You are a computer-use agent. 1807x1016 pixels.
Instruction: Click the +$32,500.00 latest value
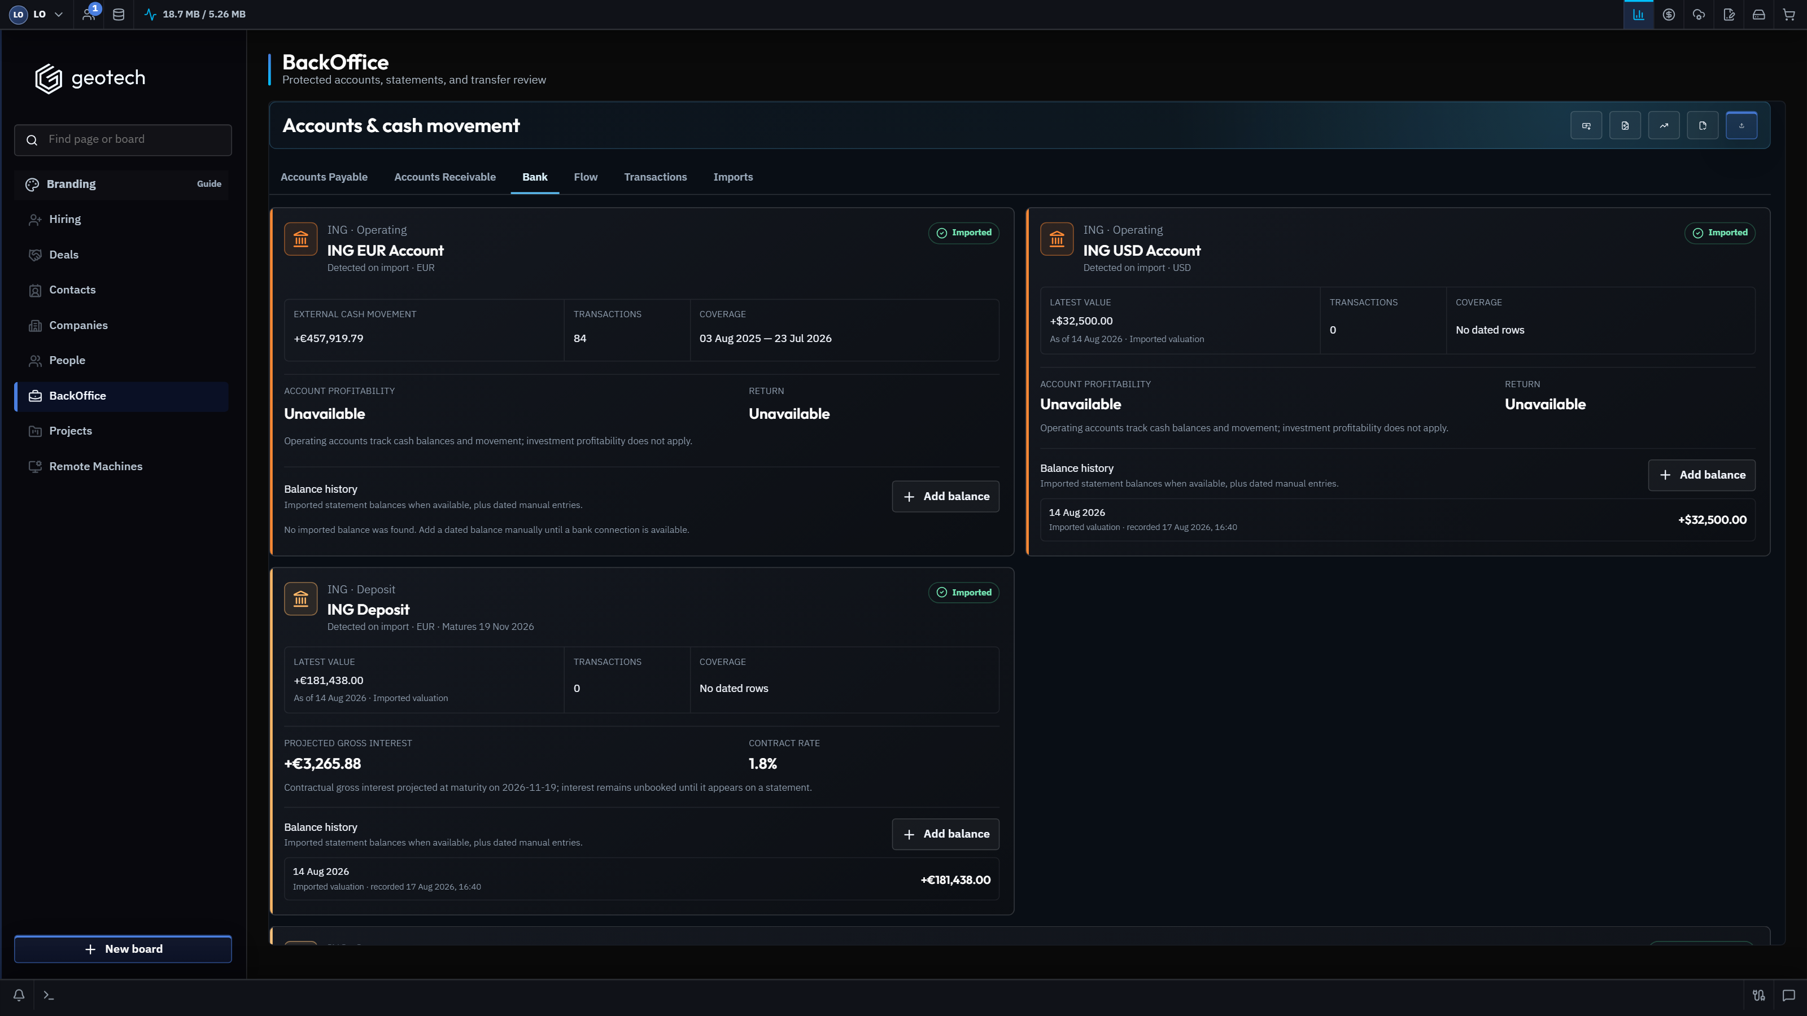(1081, 321)
